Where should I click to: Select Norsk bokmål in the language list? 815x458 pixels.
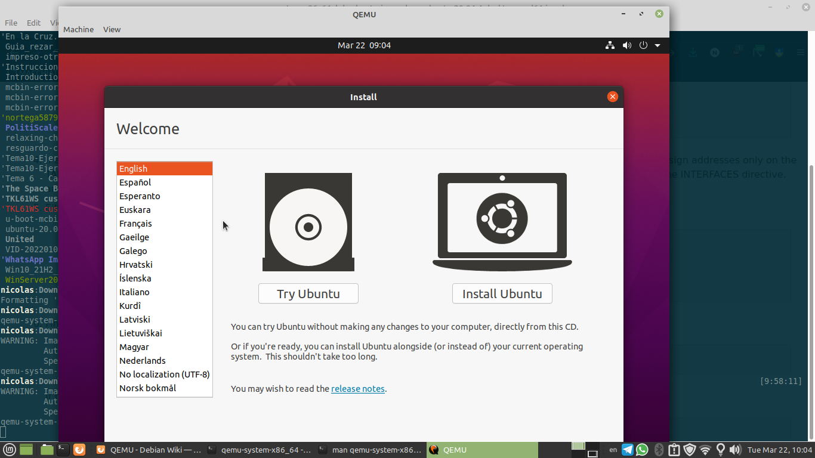pos(165,388)
